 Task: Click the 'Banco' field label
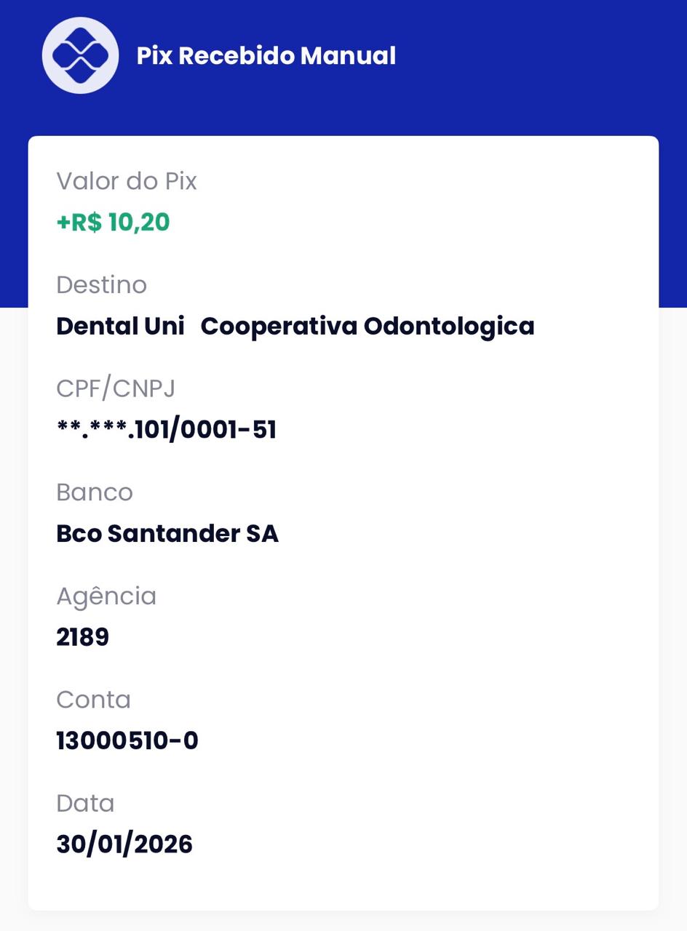pos(95,492)
